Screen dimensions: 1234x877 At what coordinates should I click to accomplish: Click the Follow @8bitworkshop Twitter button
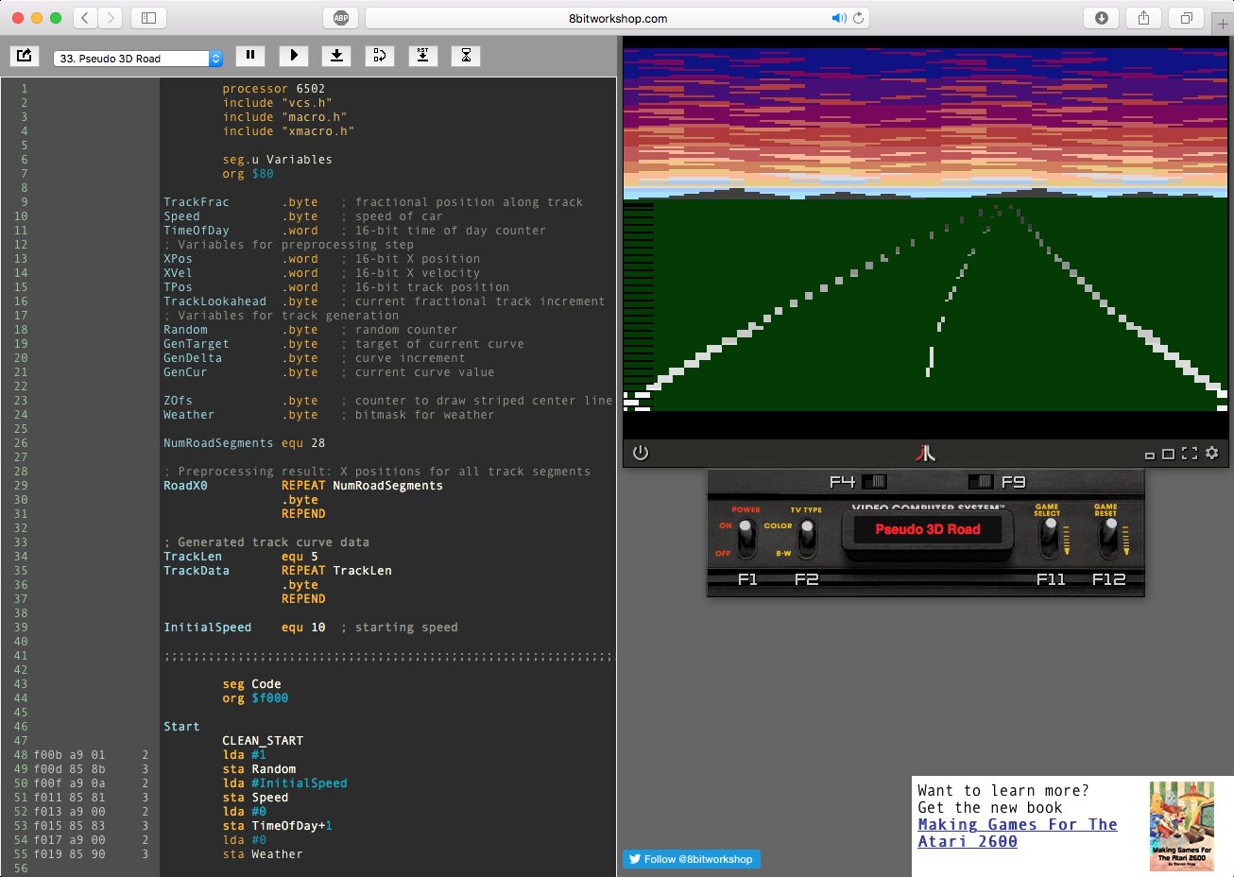[692, 859]
